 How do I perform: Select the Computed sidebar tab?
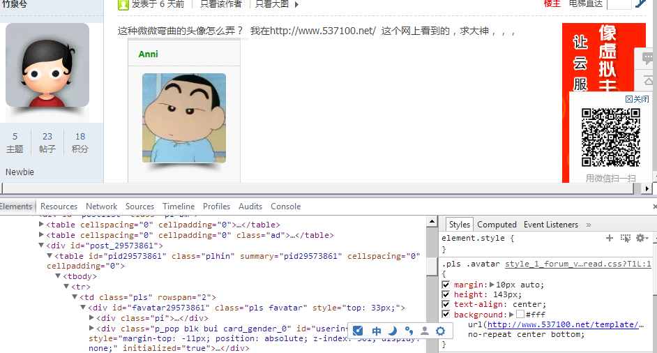[497, 225]
